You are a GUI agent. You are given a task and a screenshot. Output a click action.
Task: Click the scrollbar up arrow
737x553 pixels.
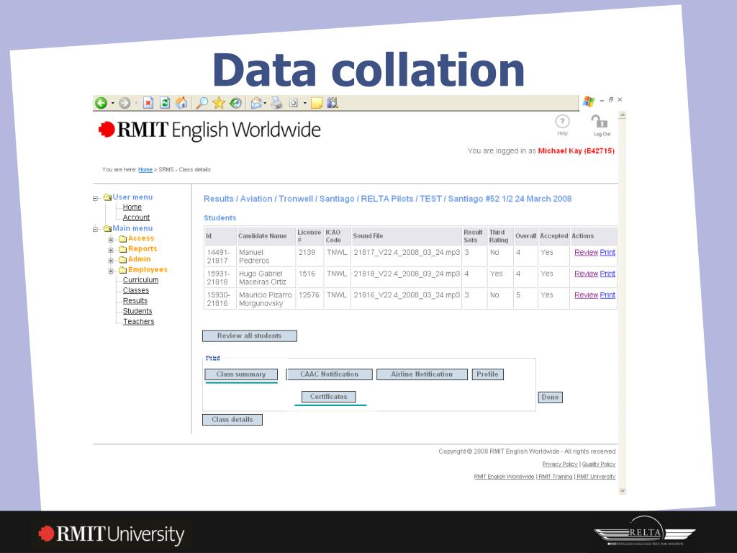pos(623,115)
